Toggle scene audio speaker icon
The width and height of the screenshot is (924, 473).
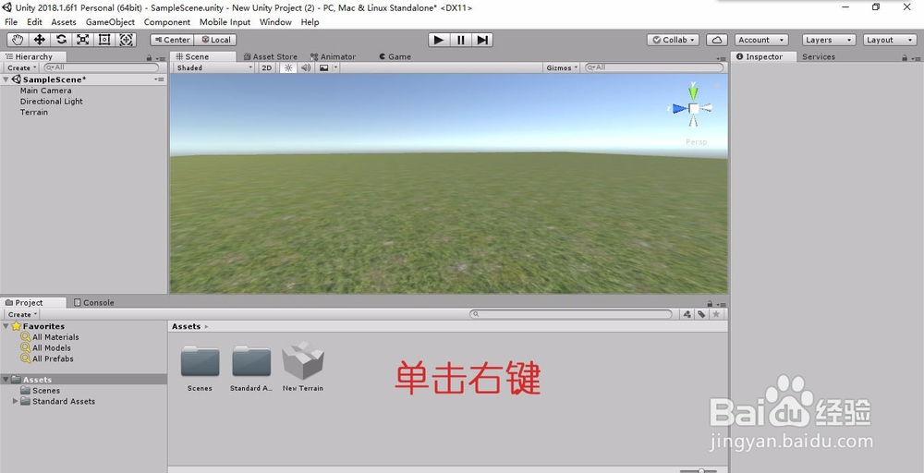pos(306,67)
